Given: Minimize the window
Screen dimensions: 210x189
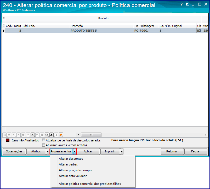Looking at the screenshot, I should coord(193,4).
